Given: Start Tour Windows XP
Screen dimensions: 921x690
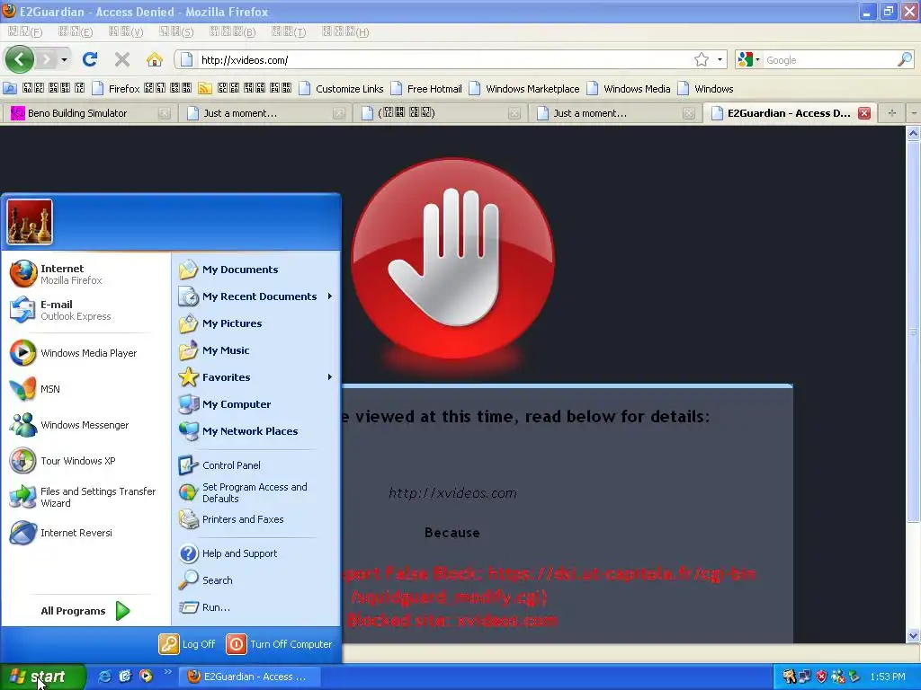Looking at the screenshot, I should tap(85, 461).
